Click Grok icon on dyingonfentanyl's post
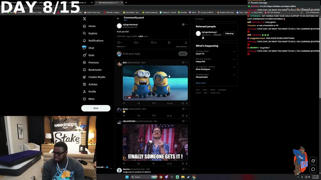This screenshot has height=180, width=321. click(183, 24)
